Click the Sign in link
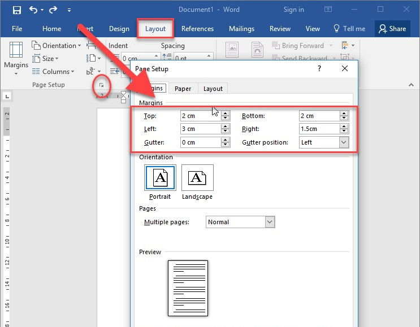Image resolution: width=420 pixels, height=327 pixels. pyautogui.click(x=293, y=10)
